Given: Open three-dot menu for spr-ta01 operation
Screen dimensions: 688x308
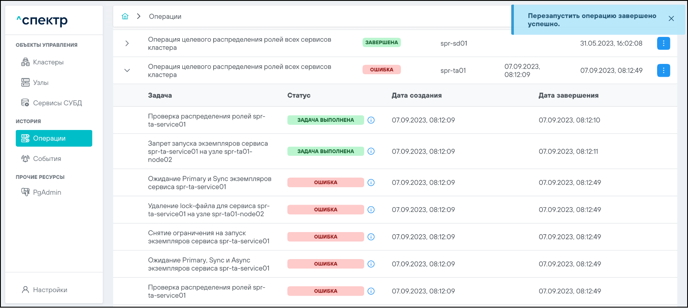Looking at the screenshot, I should (663, 70).
